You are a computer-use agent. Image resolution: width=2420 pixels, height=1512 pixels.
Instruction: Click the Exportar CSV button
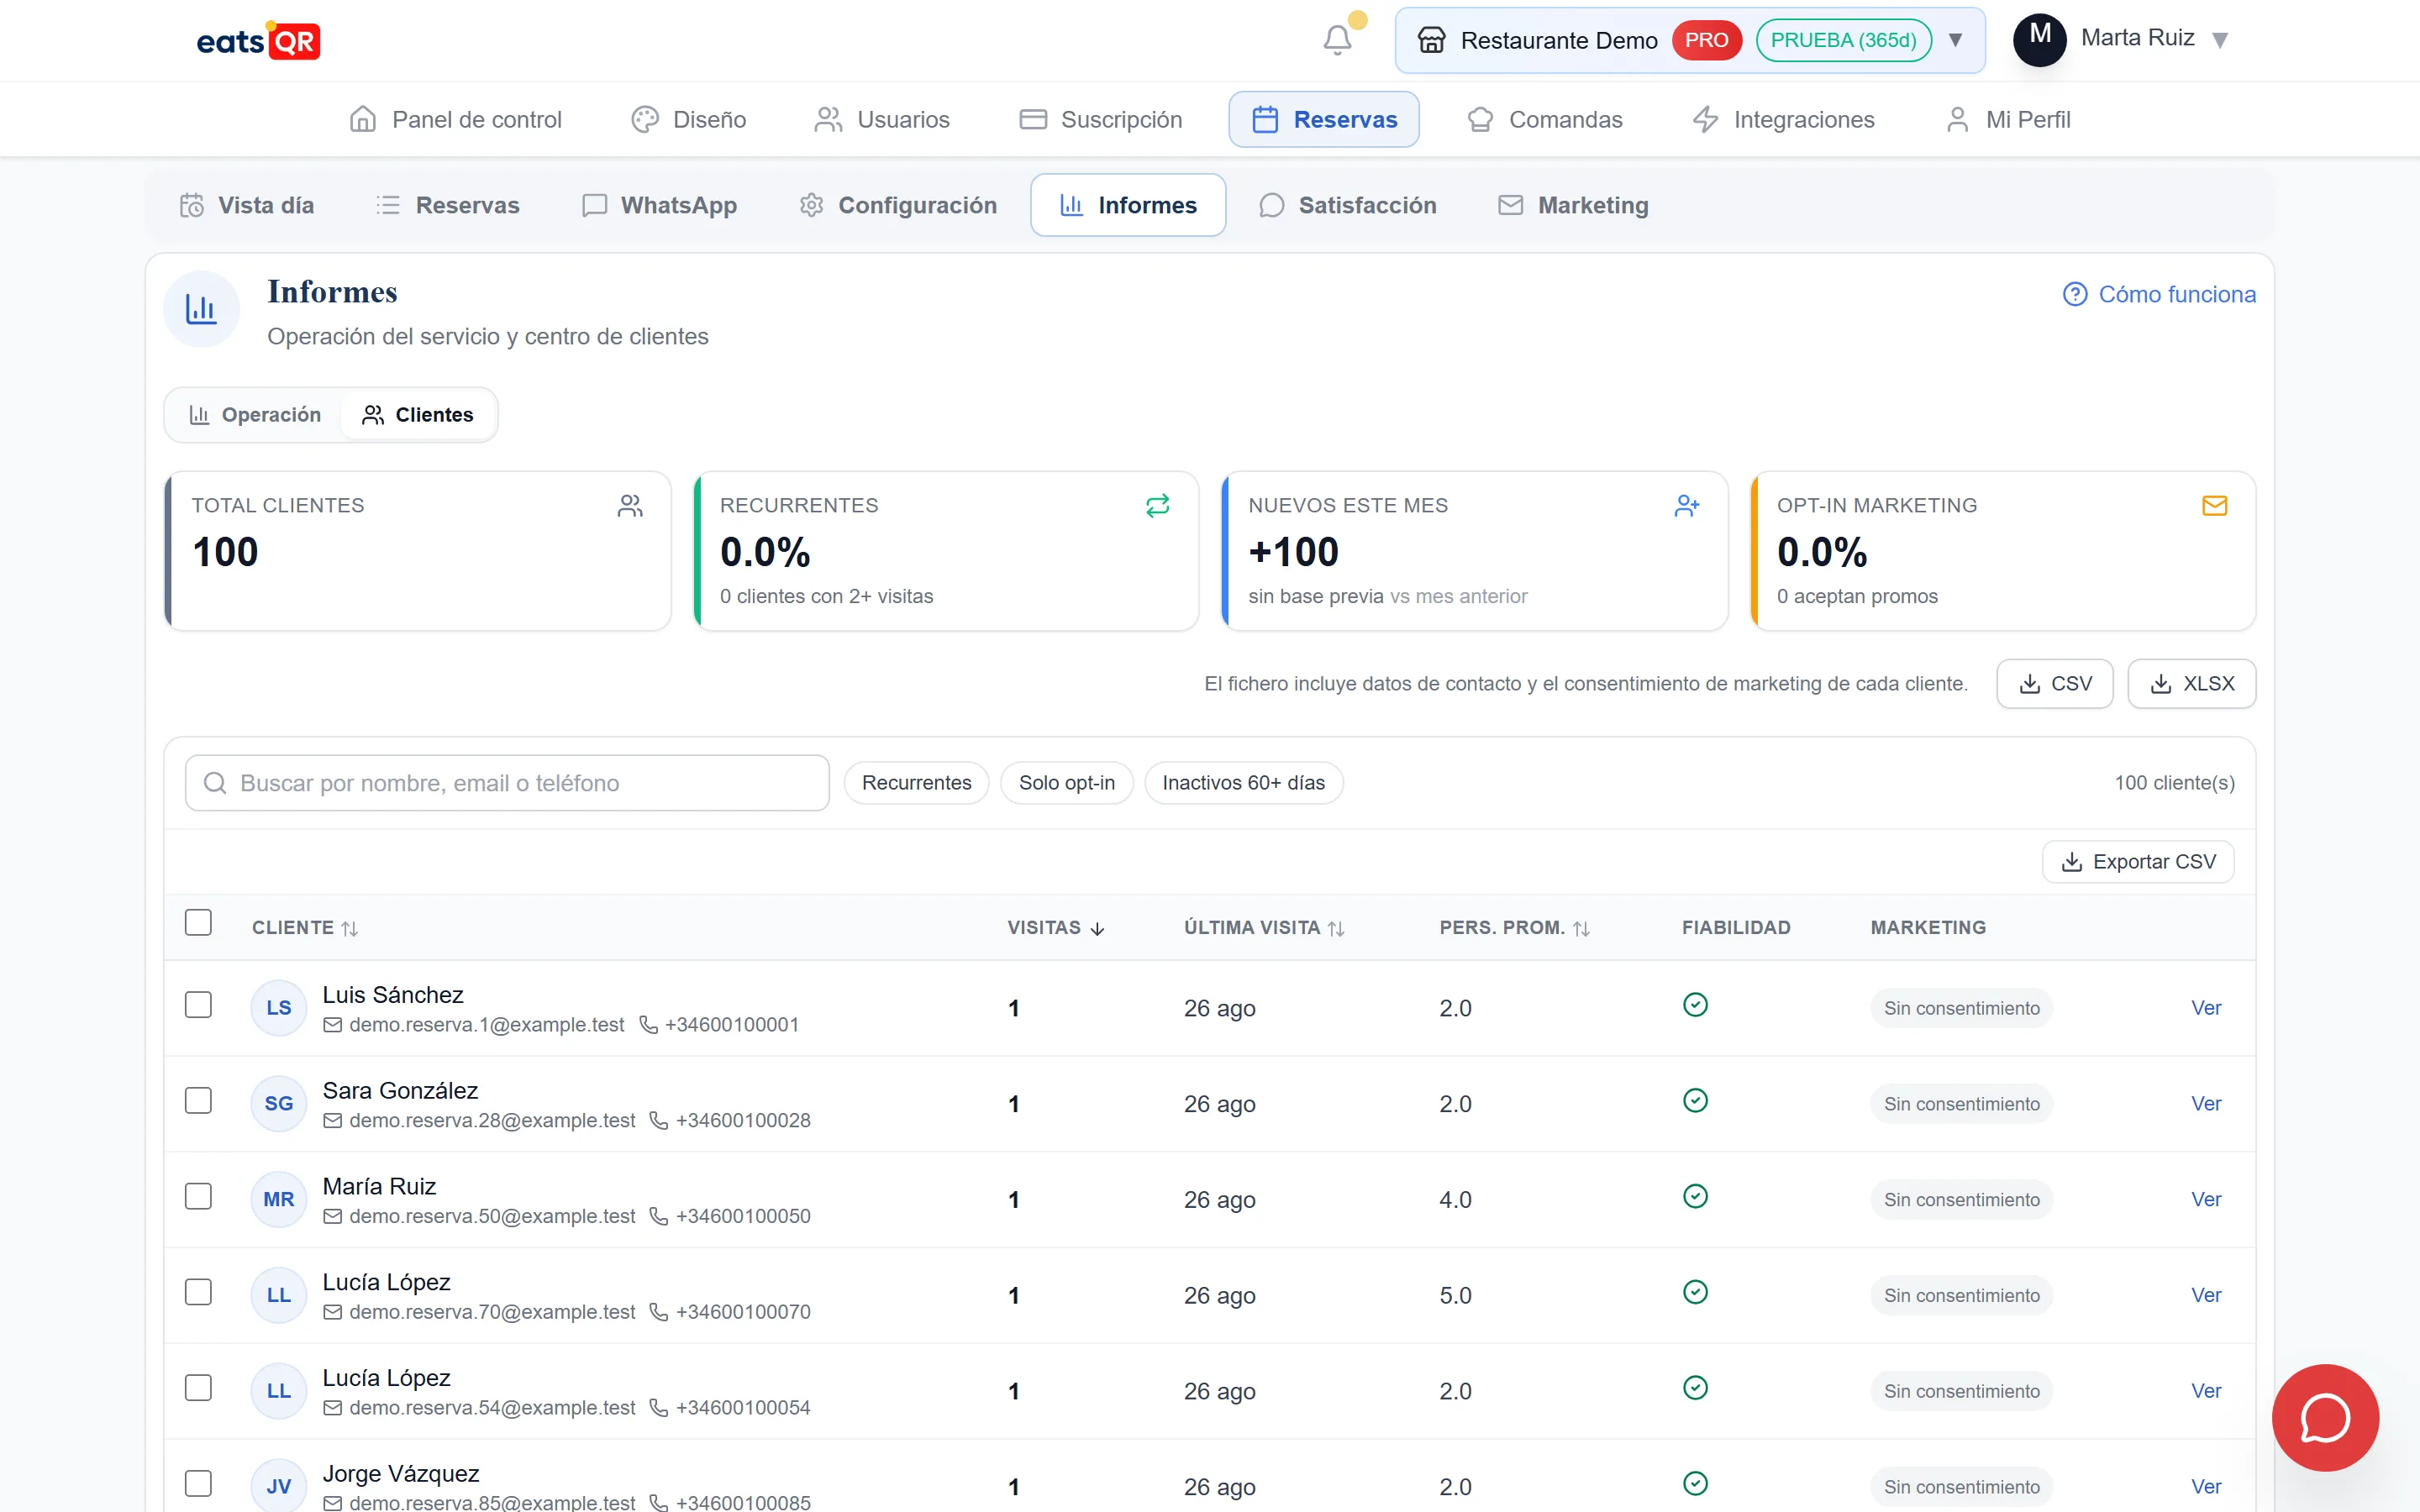[x=2138, y=862]
